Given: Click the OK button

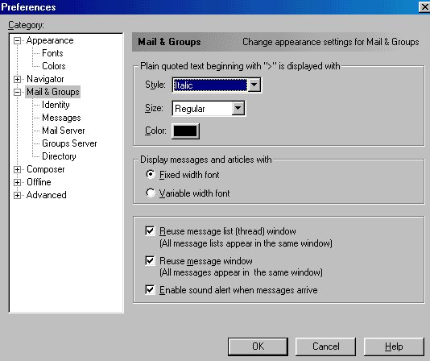Looking at the screenshot, I should pyautogui.click(x=258, y=346).
